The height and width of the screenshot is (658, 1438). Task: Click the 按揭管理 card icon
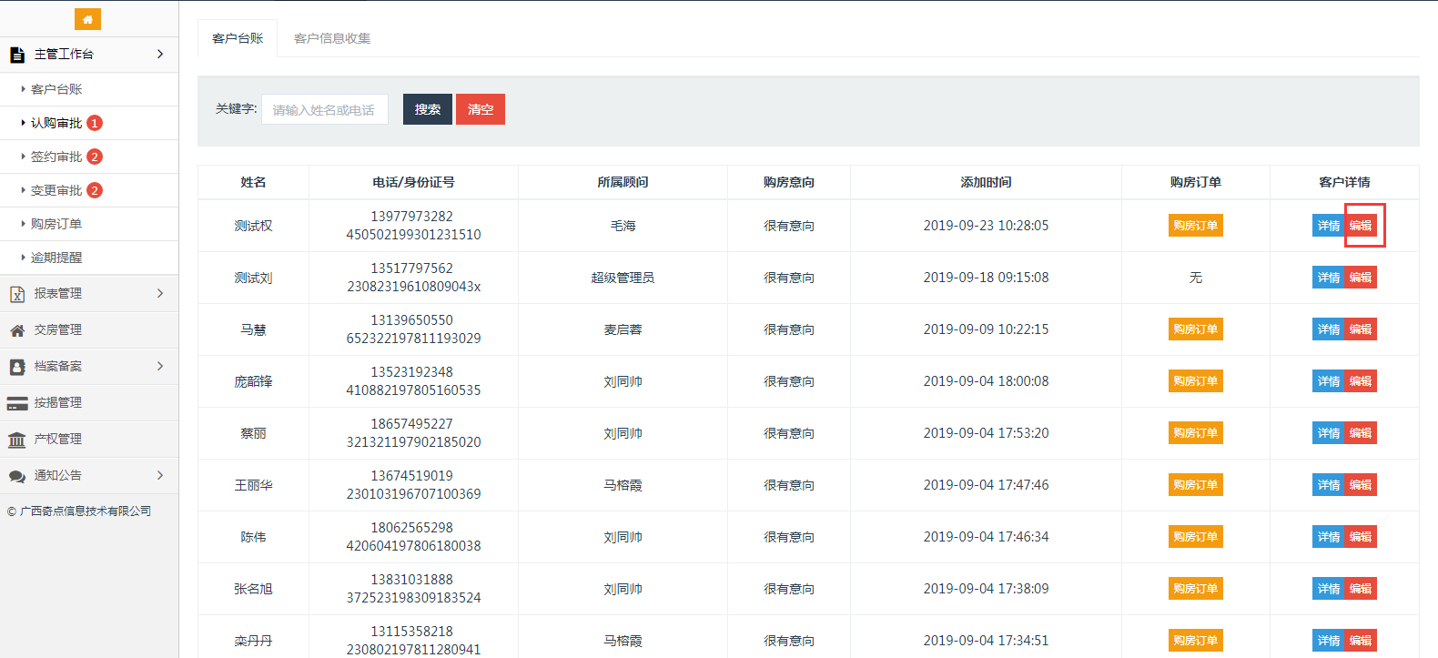pyautogui.click(x=17, y=403)
